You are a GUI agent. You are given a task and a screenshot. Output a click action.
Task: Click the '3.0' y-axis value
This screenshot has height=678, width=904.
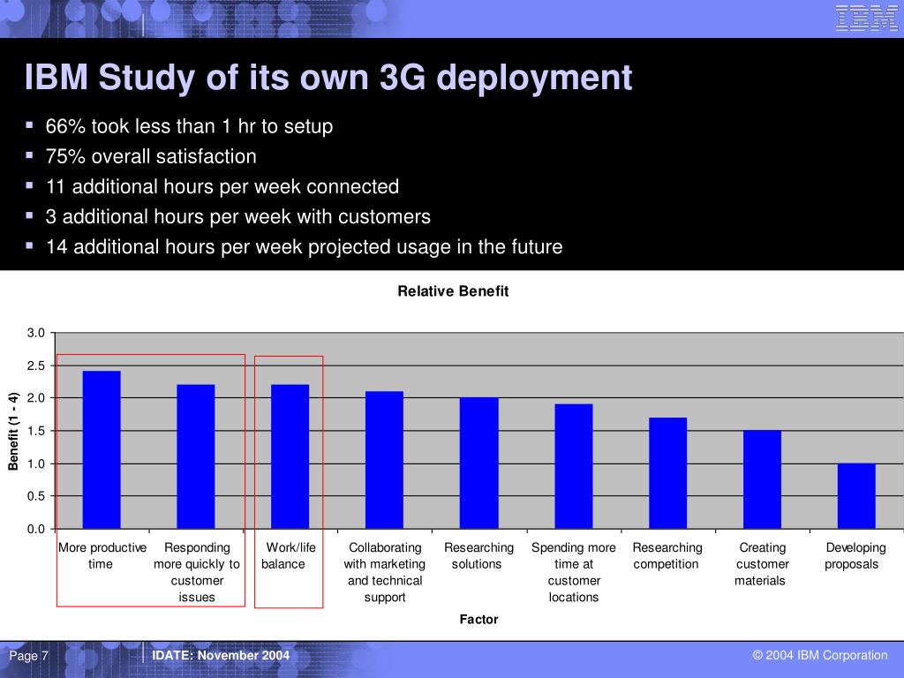35,333
